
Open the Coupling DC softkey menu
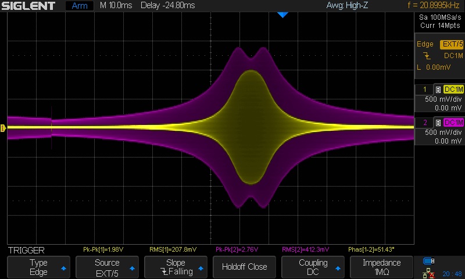314,267
